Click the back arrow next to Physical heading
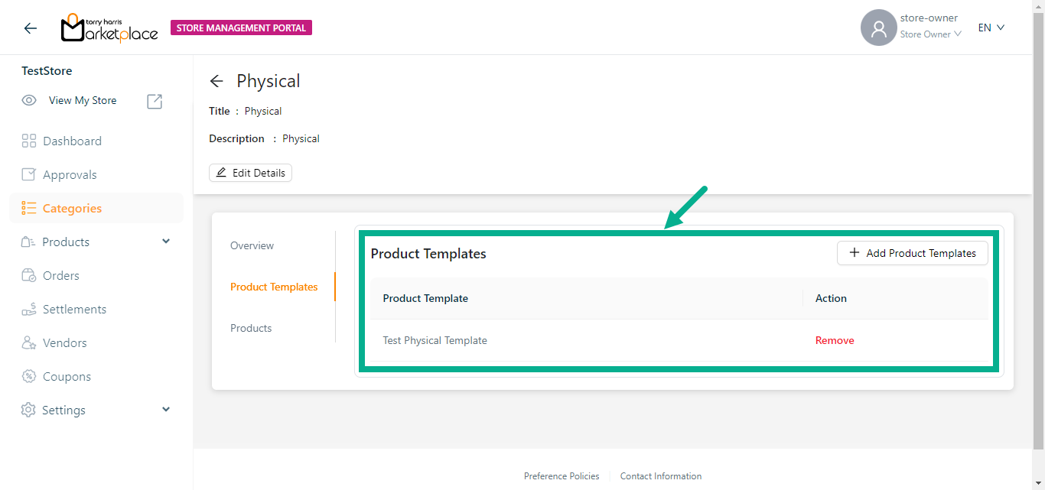This screenshot has width=1045, height=490. [216, 81]
